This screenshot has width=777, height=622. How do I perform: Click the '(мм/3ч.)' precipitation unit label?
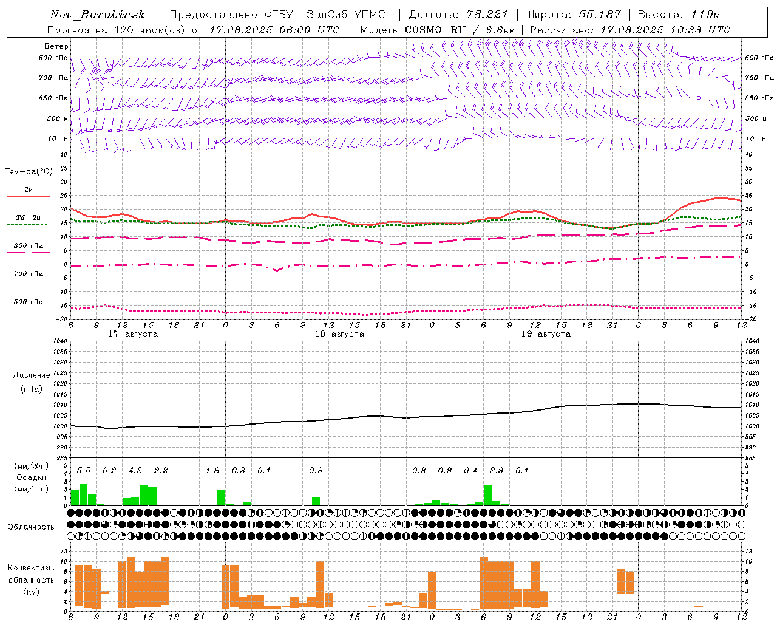31,466
